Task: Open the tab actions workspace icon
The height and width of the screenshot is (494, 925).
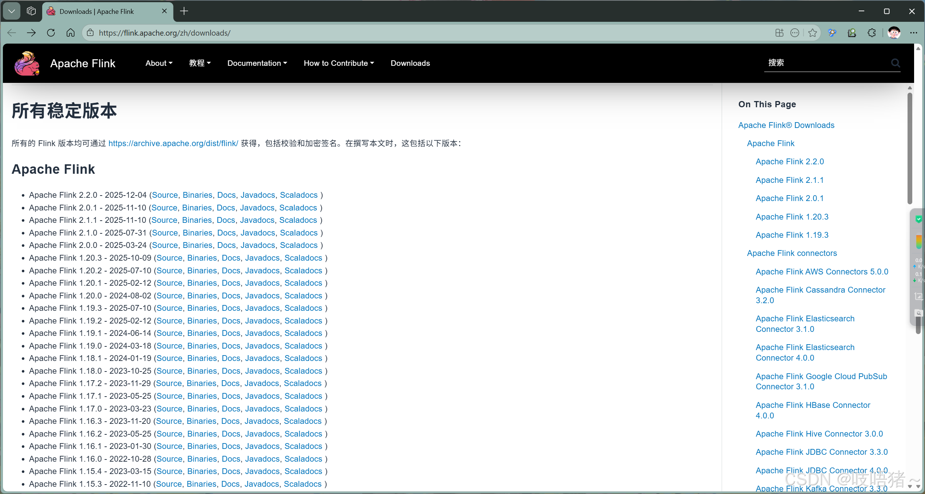Action: click(31, 11)
